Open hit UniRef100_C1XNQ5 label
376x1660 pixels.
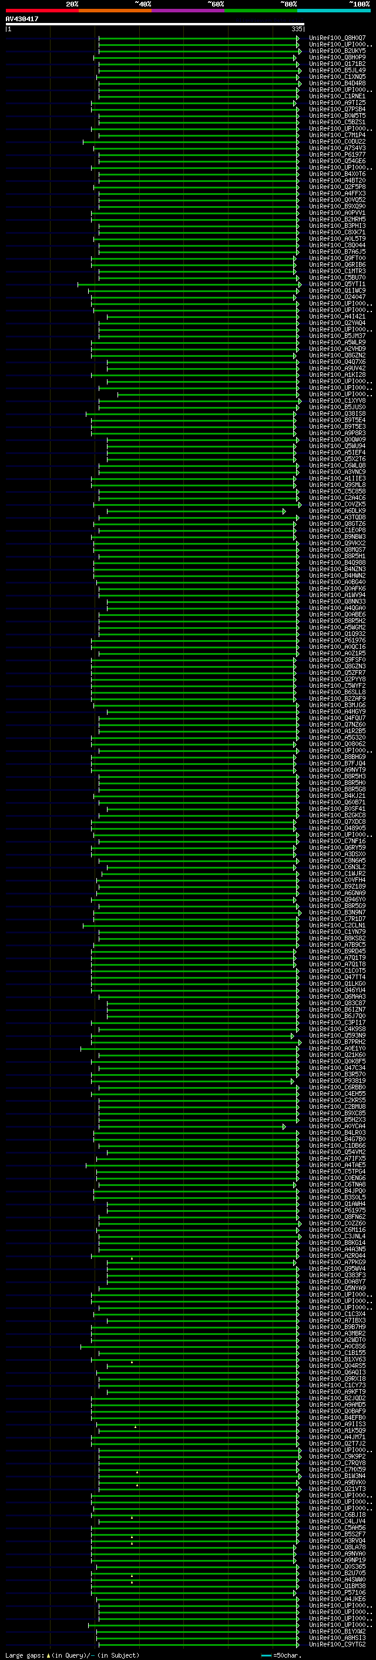point(337,77)
